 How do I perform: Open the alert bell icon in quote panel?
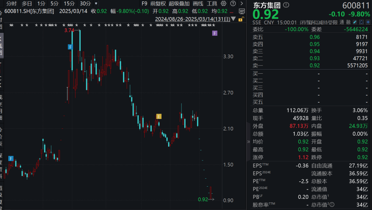362,22
